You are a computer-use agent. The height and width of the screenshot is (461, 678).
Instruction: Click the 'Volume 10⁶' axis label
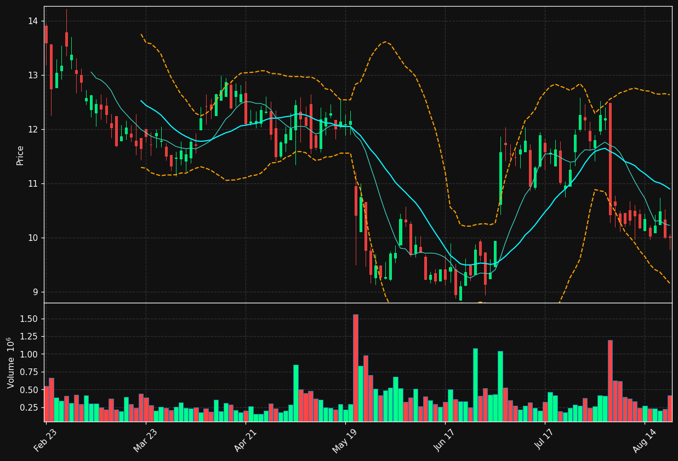click(10, 362)
